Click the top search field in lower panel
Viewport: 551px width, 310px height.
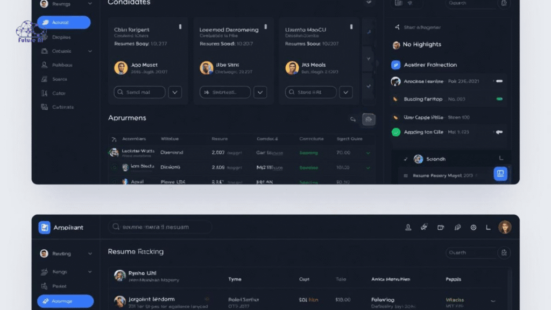pyautogui.click(x=160, y=227)
